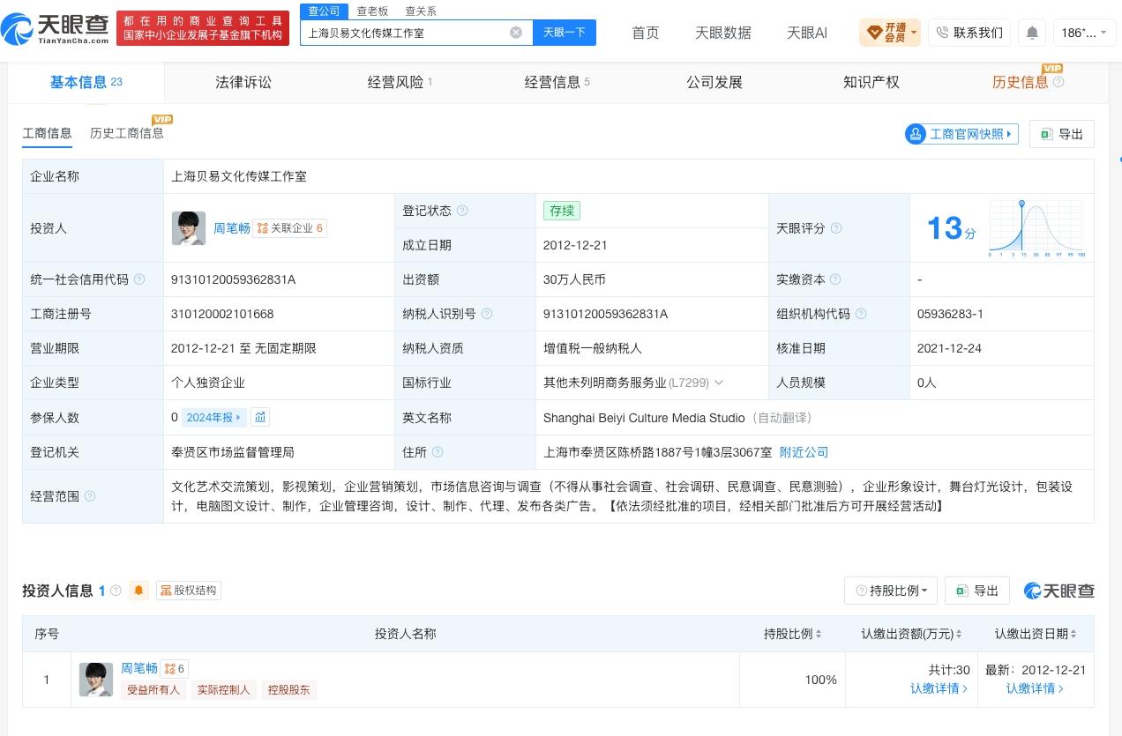Open 工商官网快照 button
1122x736 pixels.
[x=961, y=134]
